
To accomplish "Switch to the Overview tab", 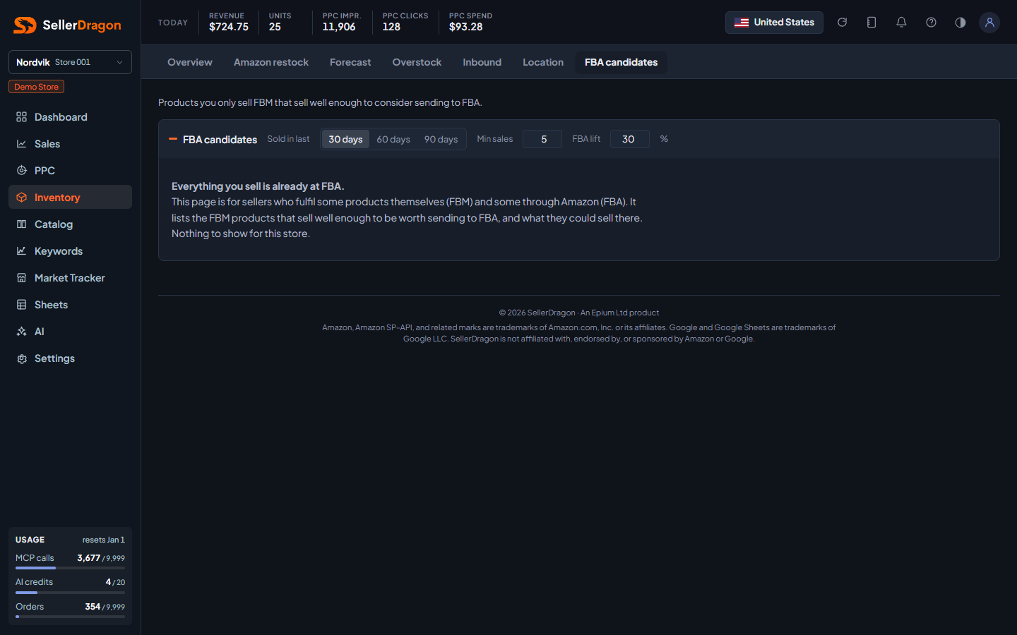I will click(x=190, y=62).
